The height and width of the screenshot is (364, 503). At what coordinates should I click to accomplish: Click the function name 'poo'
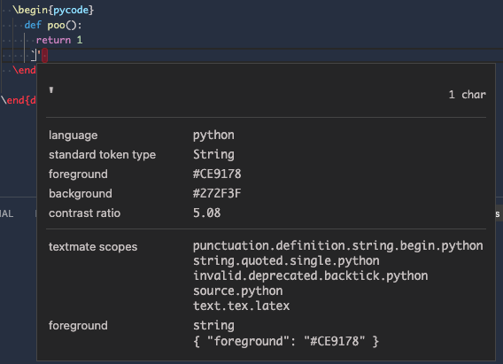pyautogui.click(x=56, y=25)
